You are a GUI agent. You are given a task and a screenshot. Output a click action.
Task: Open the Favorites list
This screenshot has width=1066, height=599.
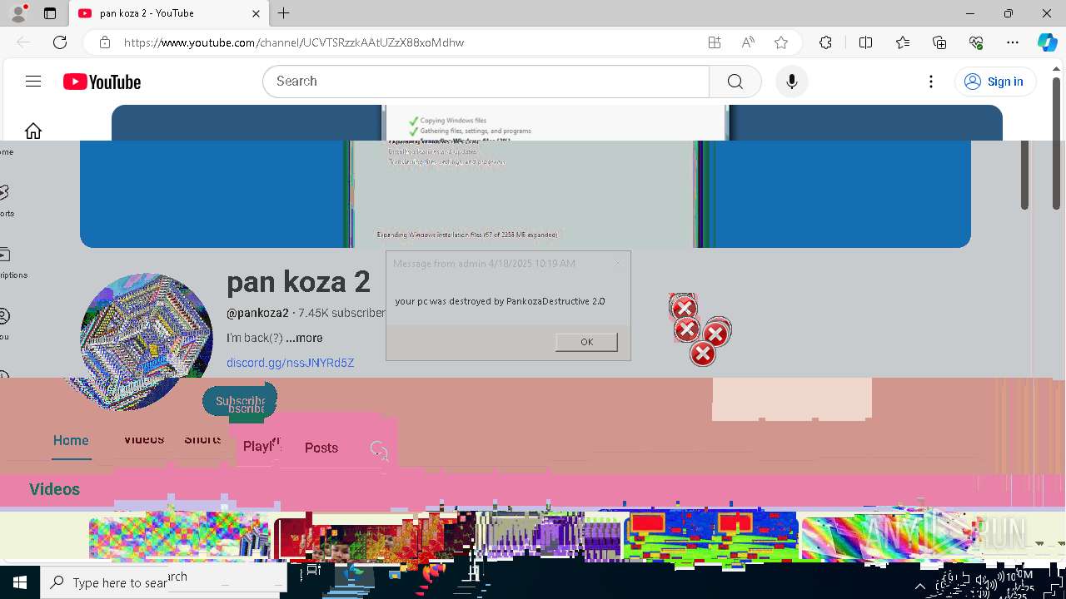[903, 42]
